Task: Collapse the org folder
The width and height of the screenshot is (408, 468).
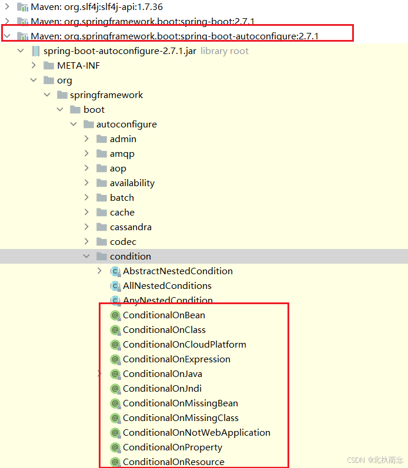Action: pos(34,80)
